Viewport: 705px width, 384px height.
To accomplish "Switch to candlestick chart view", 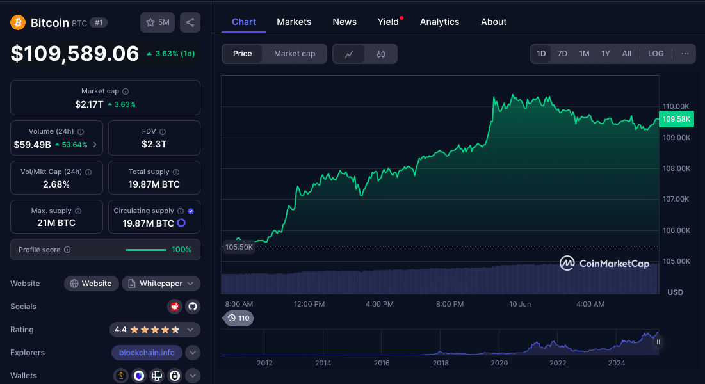I will click(381, 54).
